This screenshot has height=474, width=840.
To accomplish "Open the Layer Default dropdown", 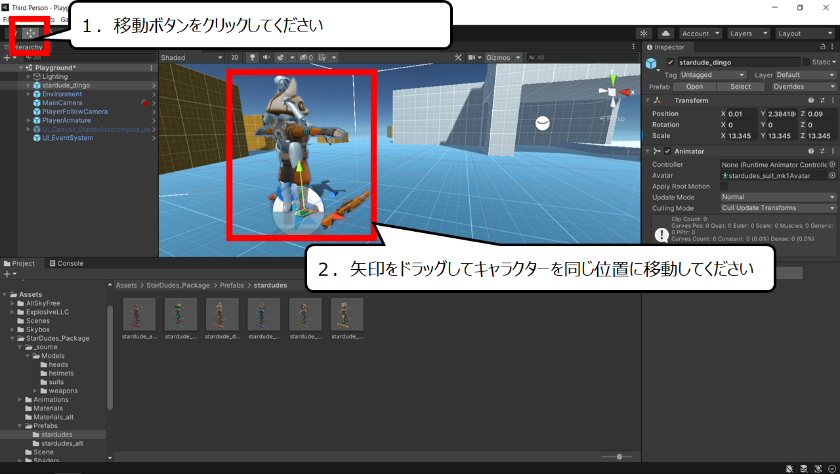I will click(805, 75).
